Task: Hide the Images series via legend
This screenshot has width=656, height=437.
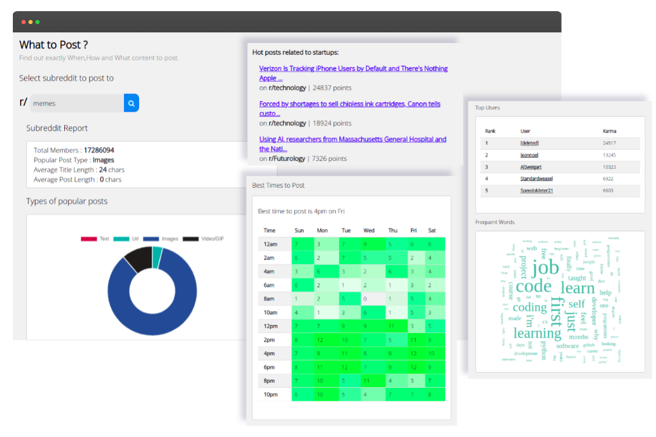Action: pyautogui.click(x=161, y=239)
